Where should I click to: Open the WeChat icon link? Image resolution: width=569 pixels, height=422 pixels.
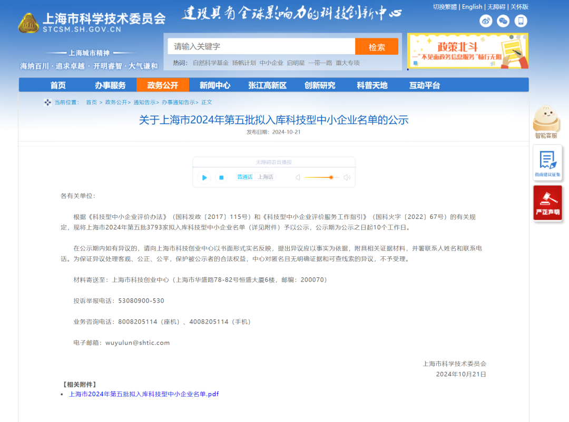pyautogui.click(x=503, y=21)
